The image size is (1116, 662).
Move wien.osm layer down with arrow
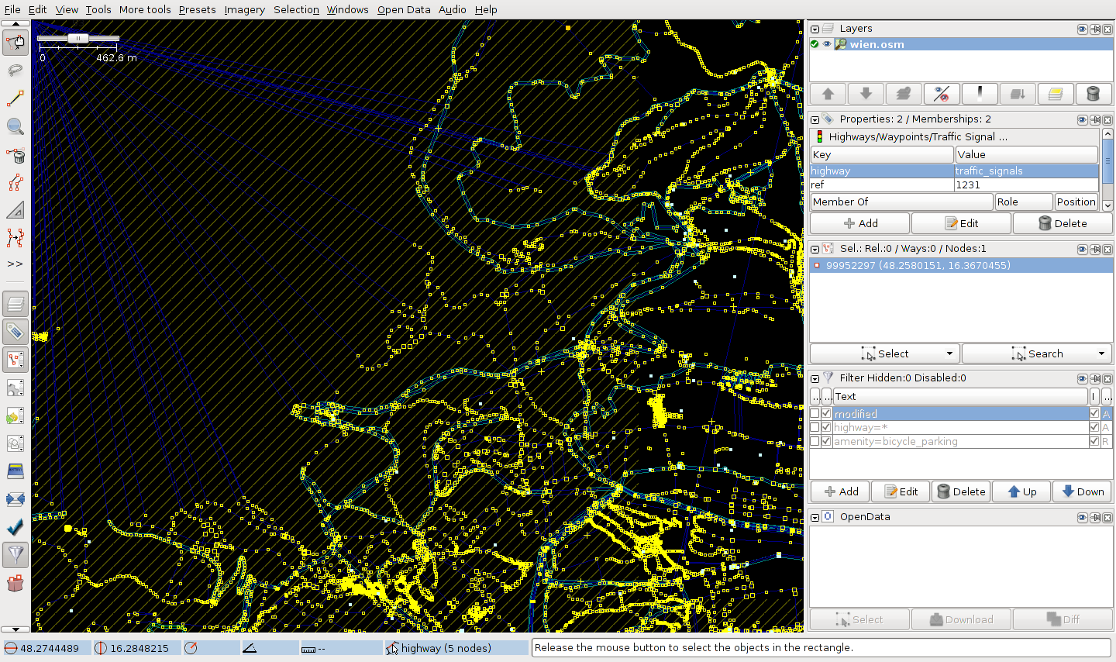866,94
